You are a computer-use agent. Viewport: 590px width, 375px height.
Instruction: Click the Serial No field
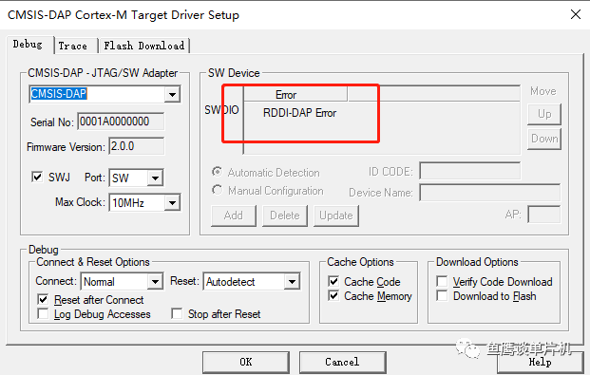(x=121, y=122)
